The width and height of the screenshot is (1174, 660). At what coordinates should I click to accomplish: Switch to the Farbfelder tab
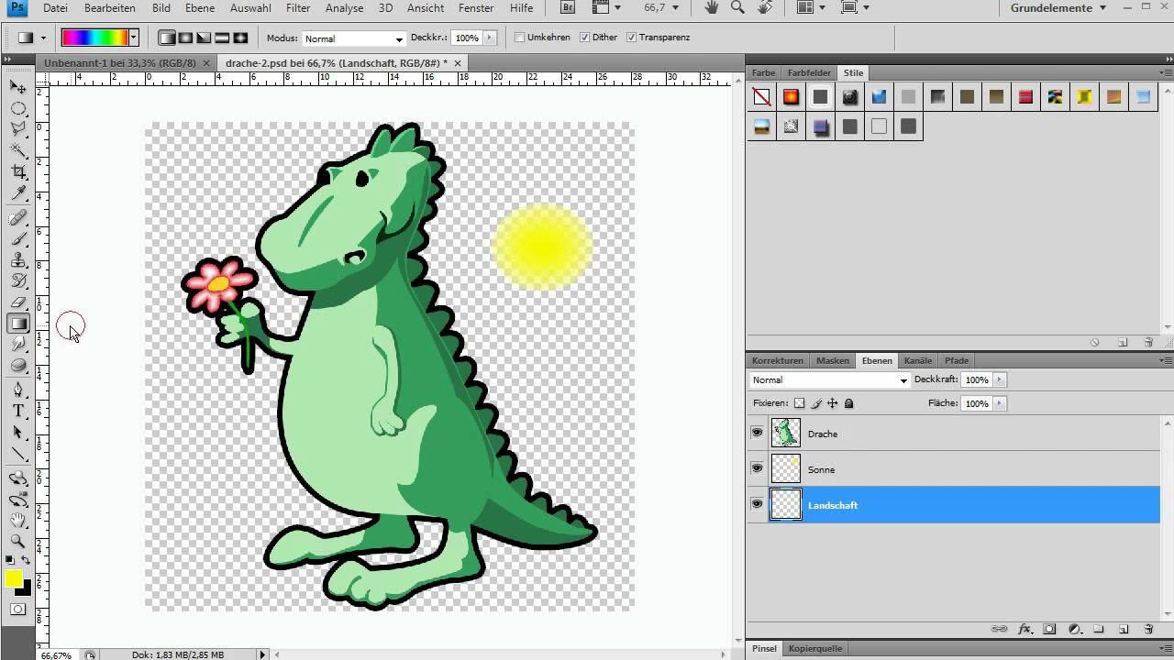[809, 72]
